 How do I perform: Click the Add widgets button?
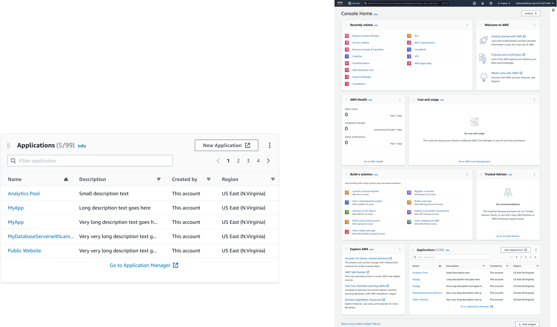527,324
